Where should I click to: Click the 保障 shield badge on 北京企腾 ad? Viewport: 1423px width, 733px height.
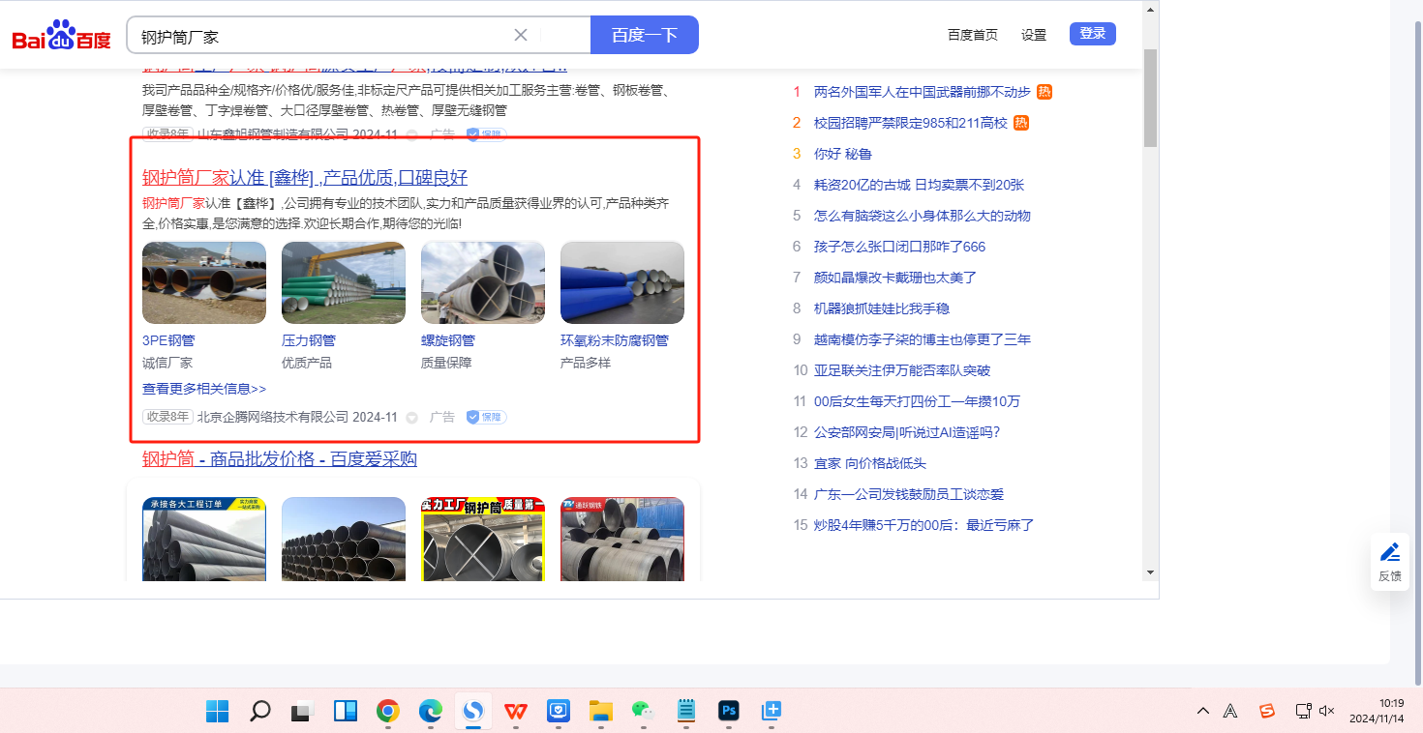[x=486, y=417]
